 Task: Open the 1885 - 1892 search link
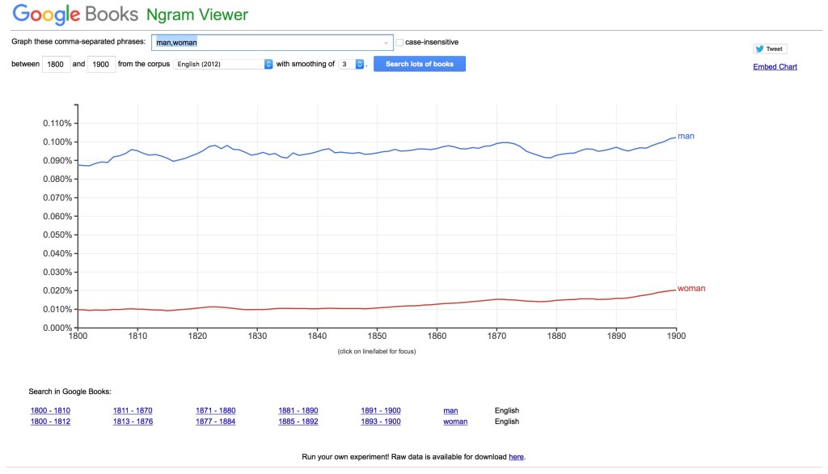click(298, 421)
